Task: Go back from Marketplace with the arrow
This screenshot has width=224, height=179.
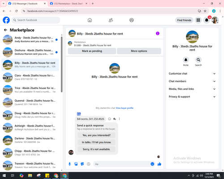Action: [x=5, y=30]
